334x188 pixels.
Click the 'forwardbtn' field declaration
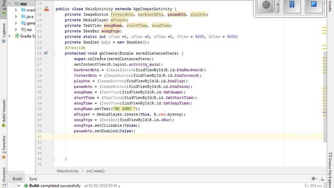(122, 15)
